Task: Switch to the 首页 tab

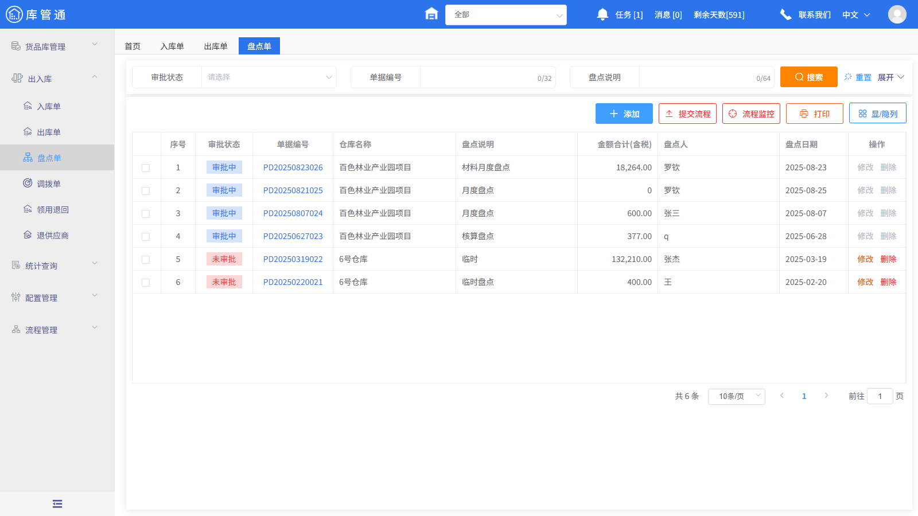Action: click(x=133, y=46)
